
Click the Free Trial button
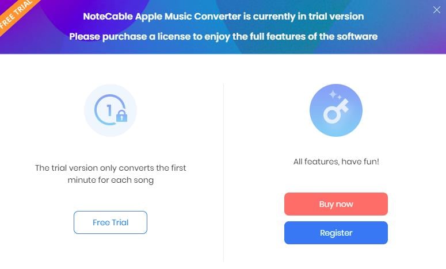[110, 222]
